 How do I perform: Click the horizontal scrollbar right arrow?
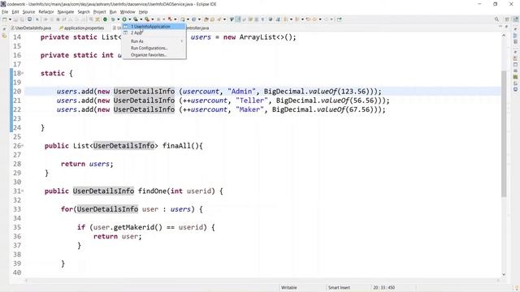click(x=498, y=281)
